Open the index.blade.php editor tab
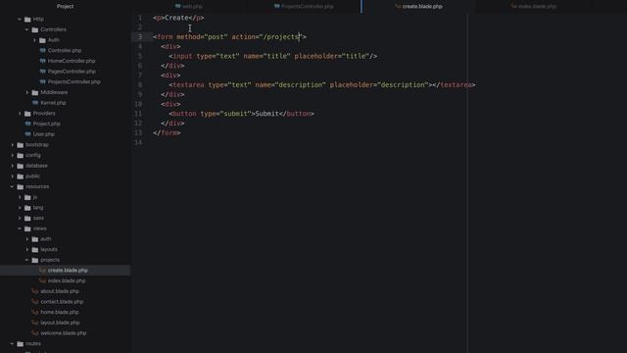The image size is (627, 353). pyautogui.click(x=533, y=7)
